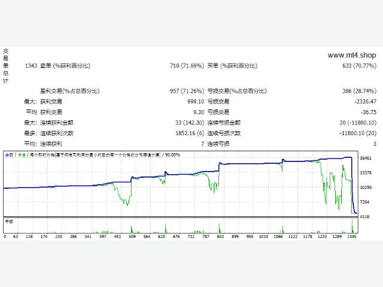383x287 pixels.
Task: Click the x-axis tick label 1010
Action: [263, 237]
